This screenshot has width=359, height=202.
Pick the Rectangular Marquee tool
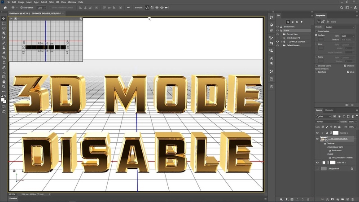click(4, 23)
